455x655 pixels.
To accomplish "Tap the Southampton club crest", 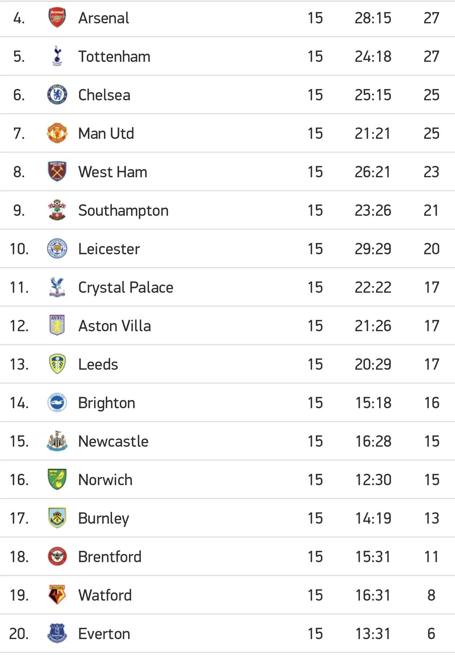I will (57, 210).
